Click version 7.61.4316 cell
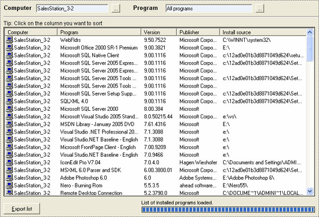The image size is (319, 217). pyautogui.click(x=155, y=124)
